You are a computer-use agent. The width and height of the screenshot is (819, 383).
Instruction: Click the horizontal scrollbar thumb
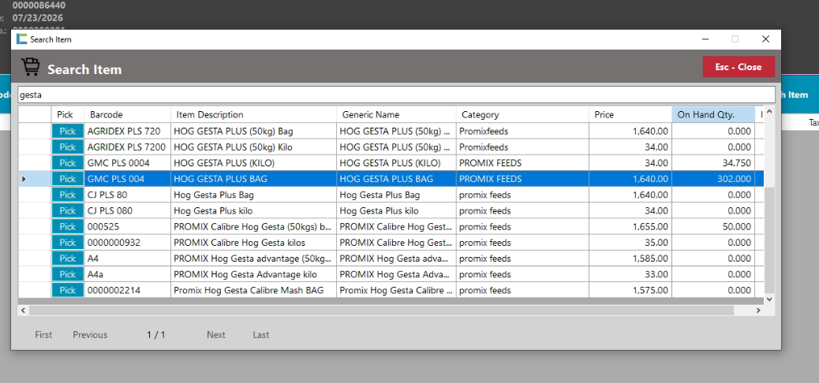click(x=381, y=310)
